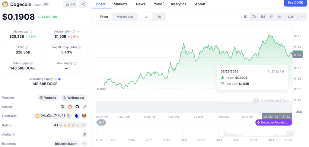Screen dimensions: 309x147
Task: Open the Audits shield icon
Action: coord(84,134)
